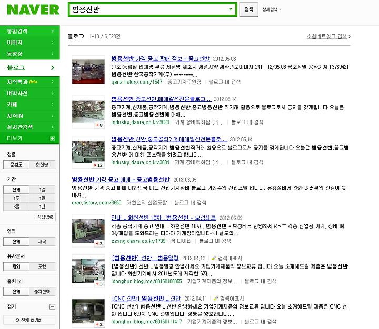Expand the 더보기 plus icon
The width and height of the screenshot is (379, 329).
pos(52,138)
